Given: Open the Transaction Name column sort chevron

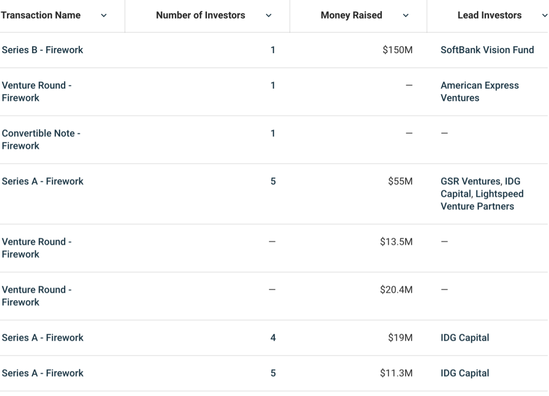Looking at the screenshot, I should (x=103, y=16).
